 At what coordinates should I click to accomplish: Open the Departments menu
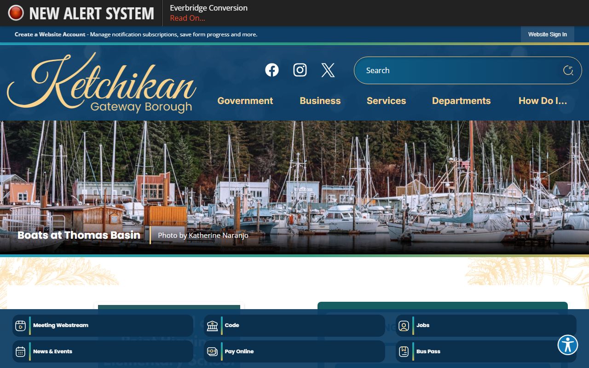(x=462, y=101)
